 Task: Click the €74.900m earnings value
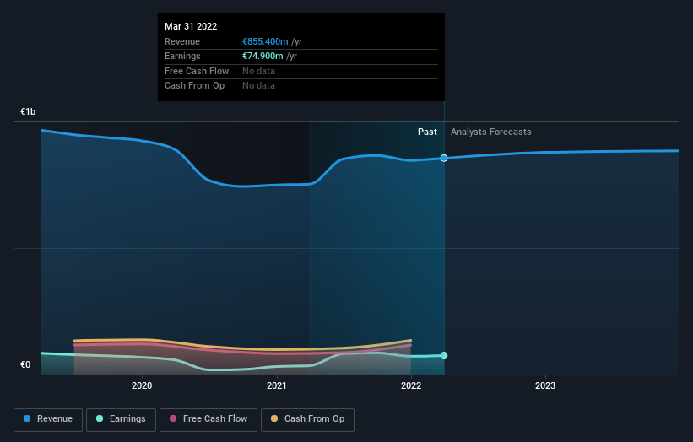click(263, 56)
